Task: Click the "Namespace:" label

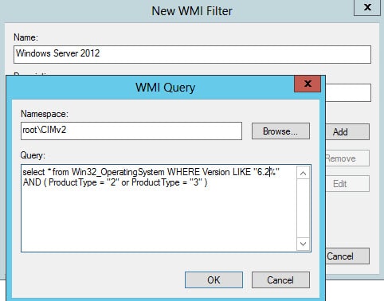Action: pos(45,114)
